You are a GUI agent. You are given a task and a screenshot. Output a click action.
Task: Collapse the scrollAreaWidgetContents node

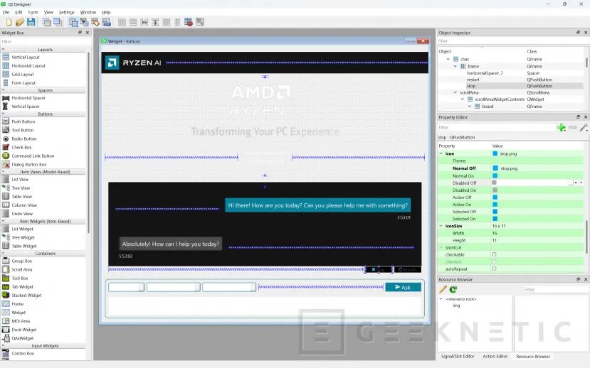point(463,99)
